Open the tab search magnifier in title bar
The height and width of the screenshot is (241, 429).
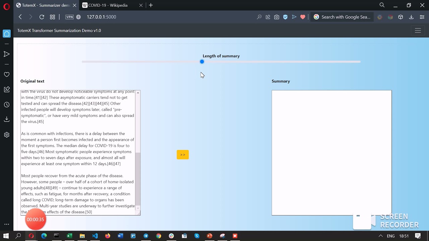[382, 5]
